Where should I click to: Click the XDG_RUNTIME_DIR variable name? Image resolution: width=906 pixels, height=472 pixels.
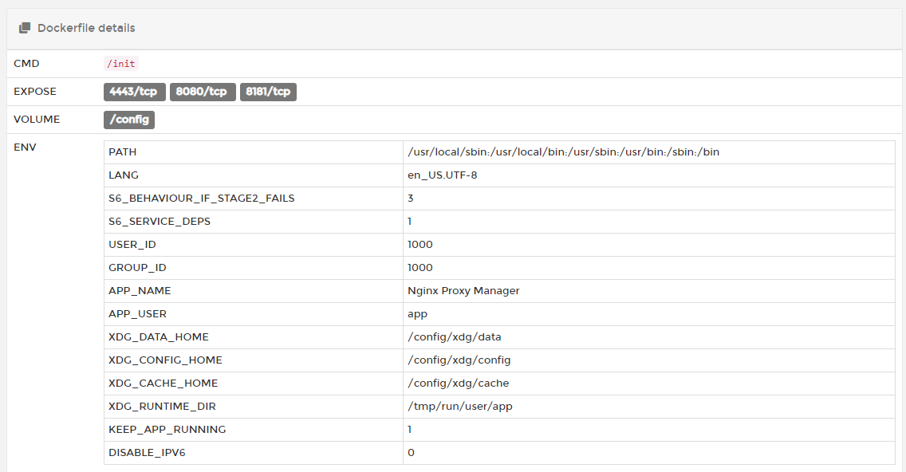(x=163, y=406)
